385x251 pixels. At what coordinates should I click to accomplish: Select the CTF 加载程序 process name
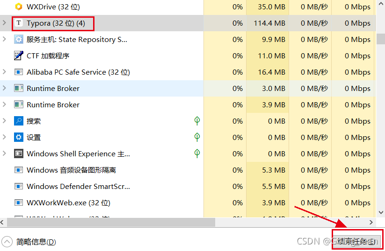pyautogui.click(x=48, y=56)
